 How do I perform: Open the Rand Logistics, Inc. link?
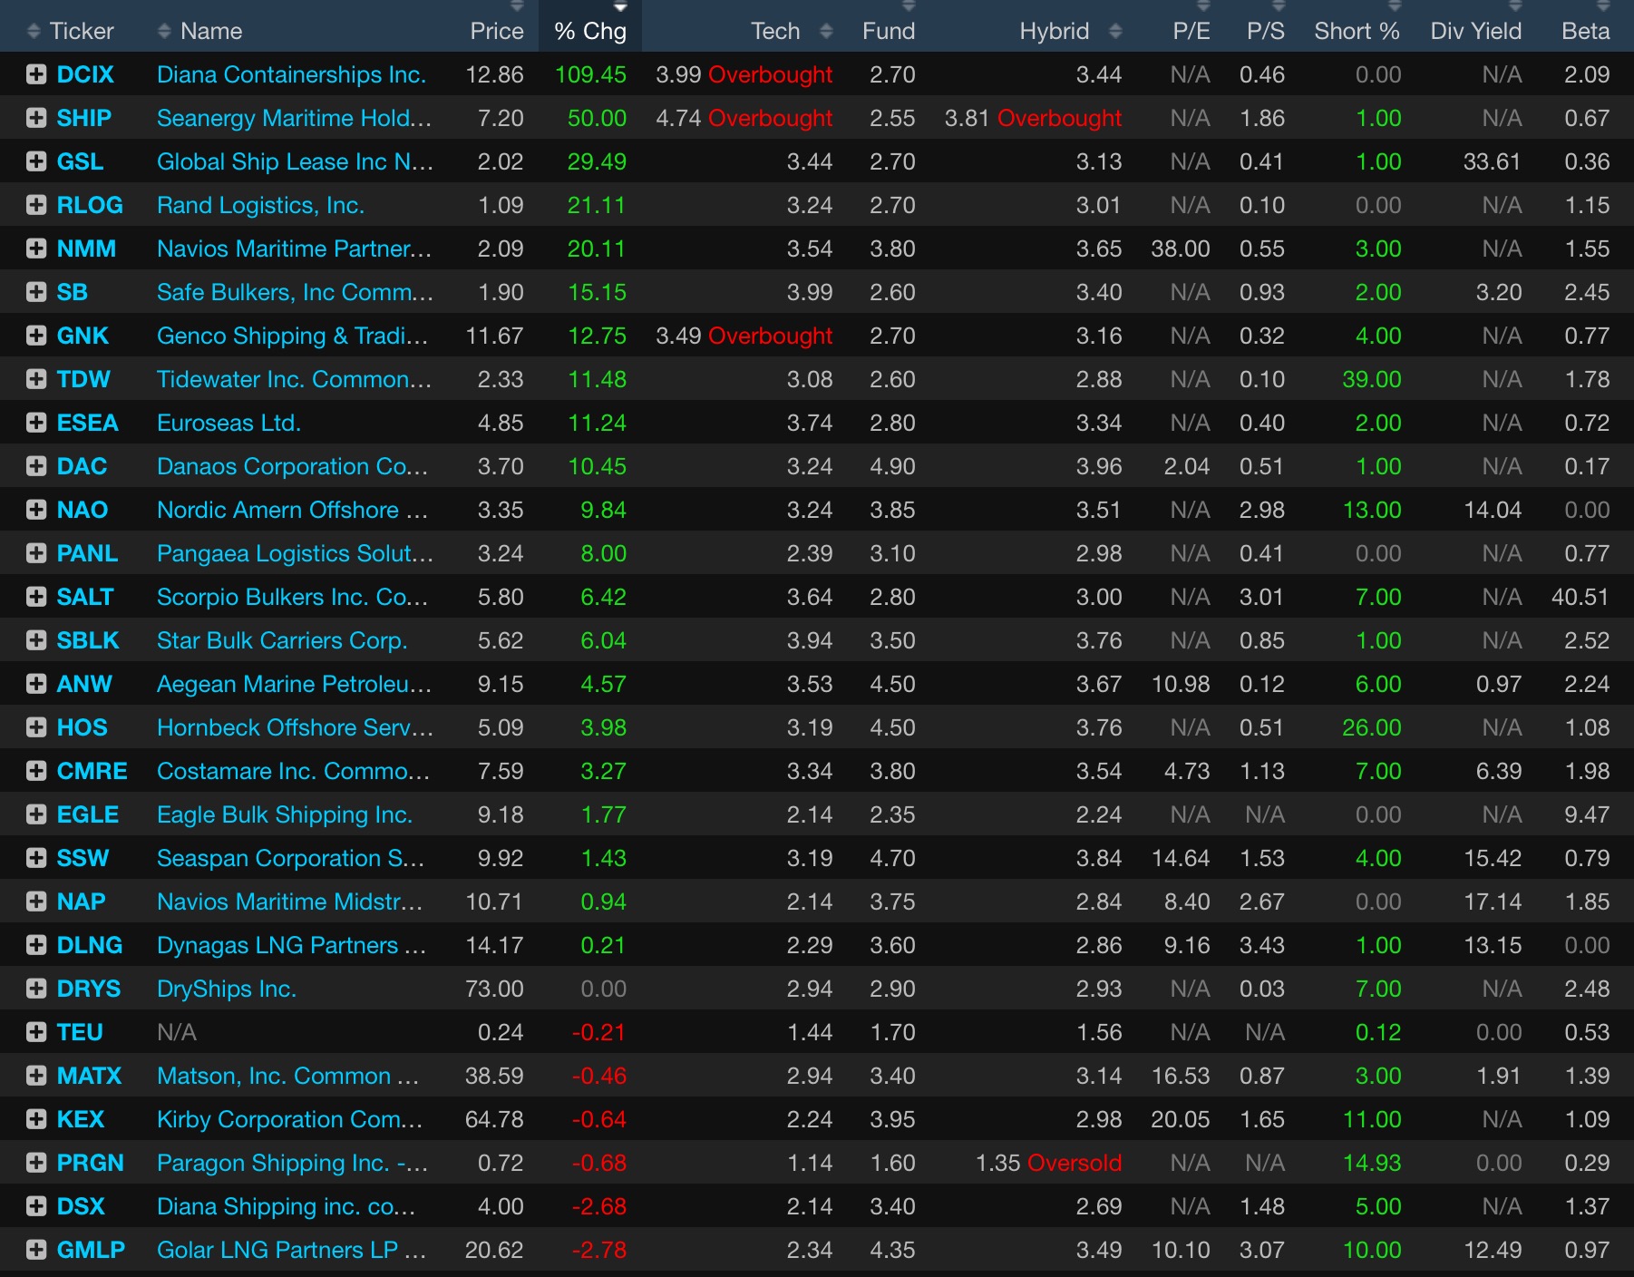[260, 205]
